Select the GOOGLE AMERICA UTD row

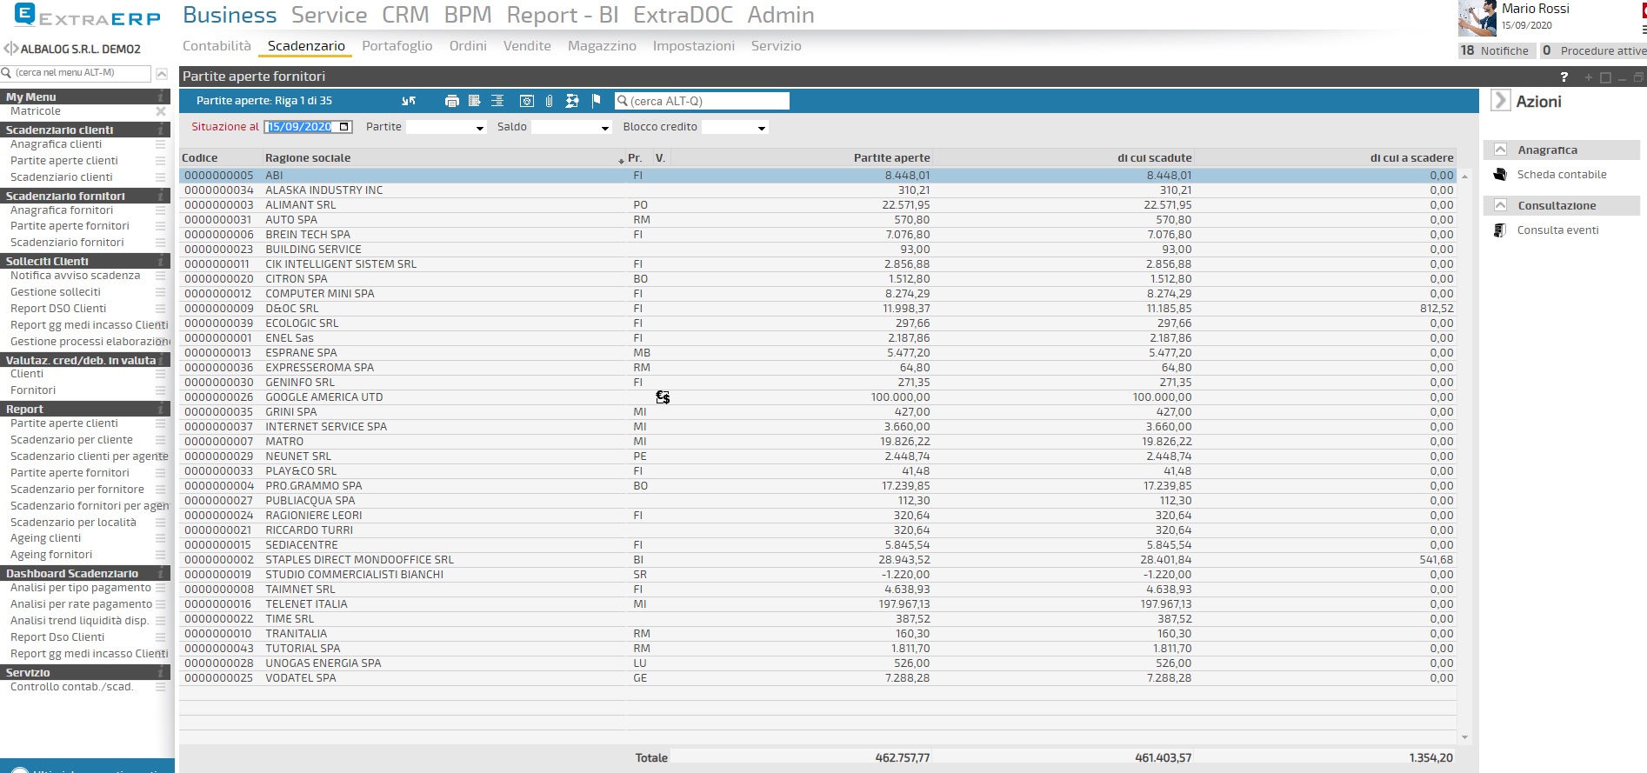[x=817, y=397]
